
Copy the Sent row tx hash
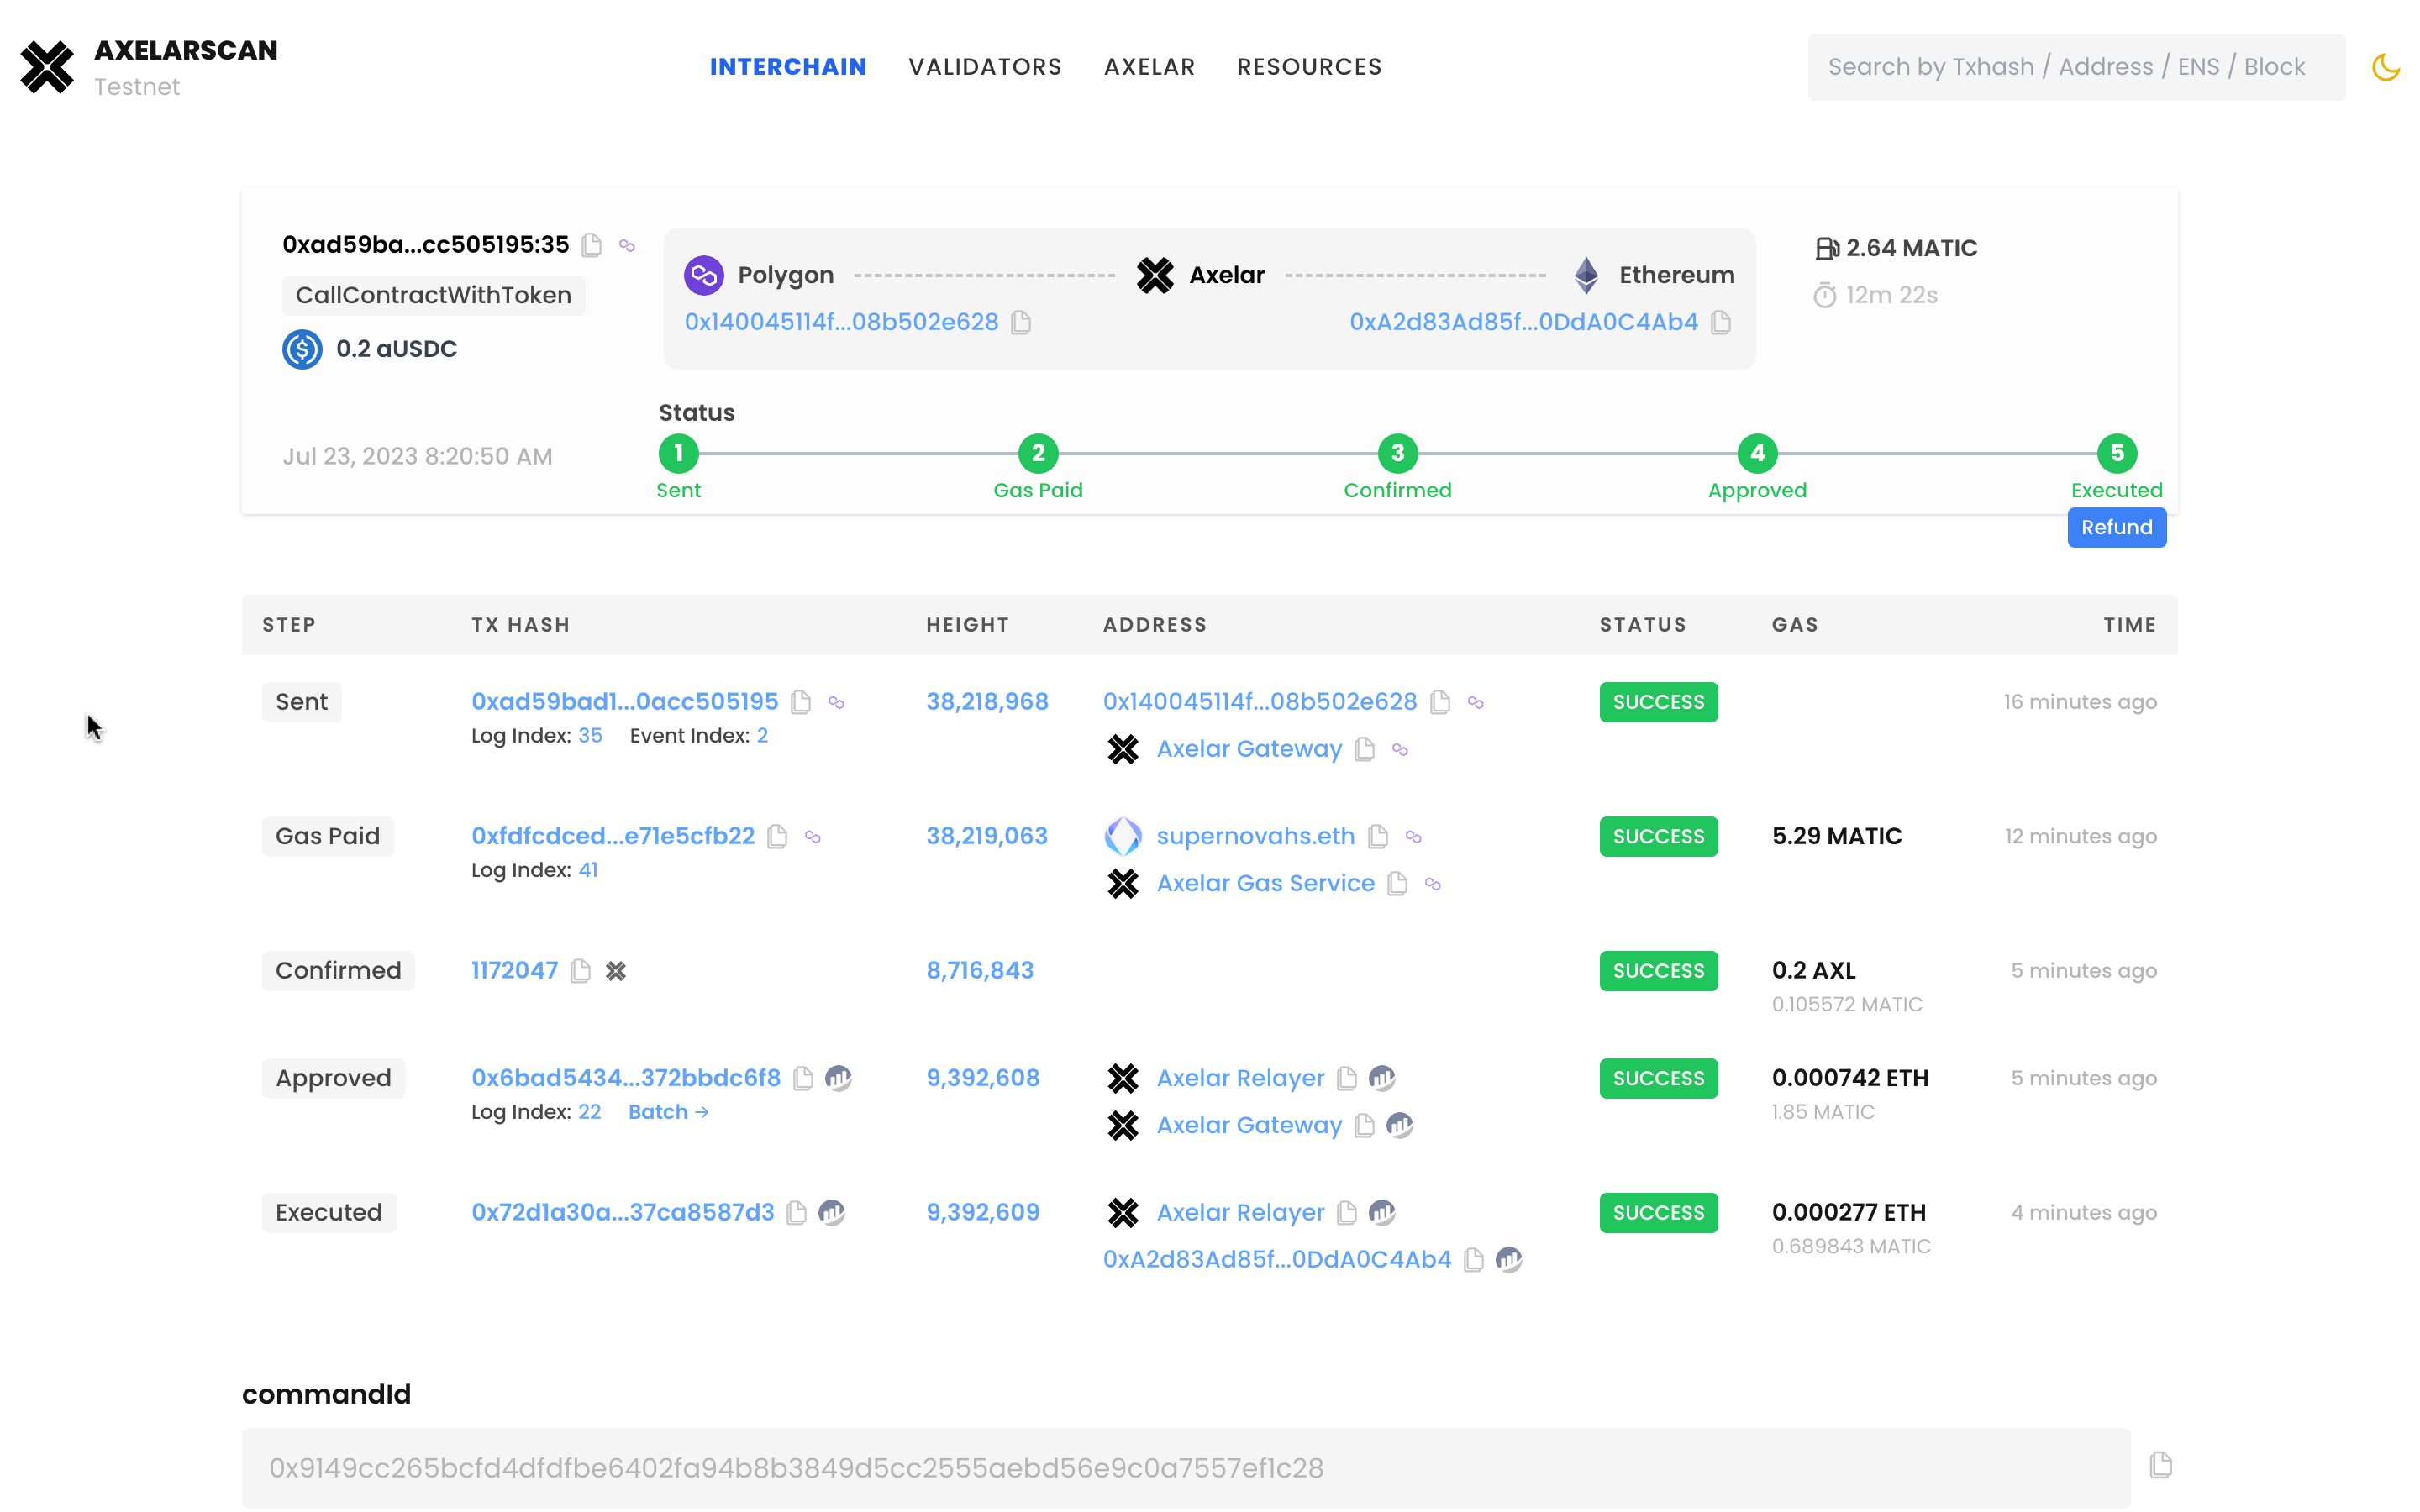coord(801,702)
